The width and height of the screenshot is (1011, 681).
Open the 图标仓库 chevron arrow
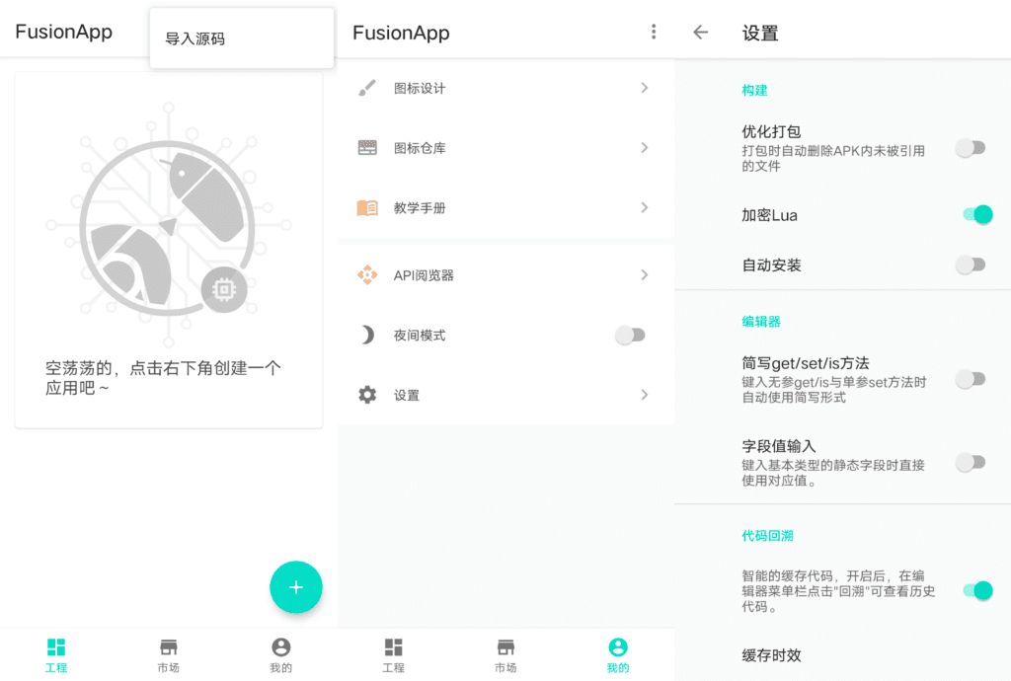[644, 148]
